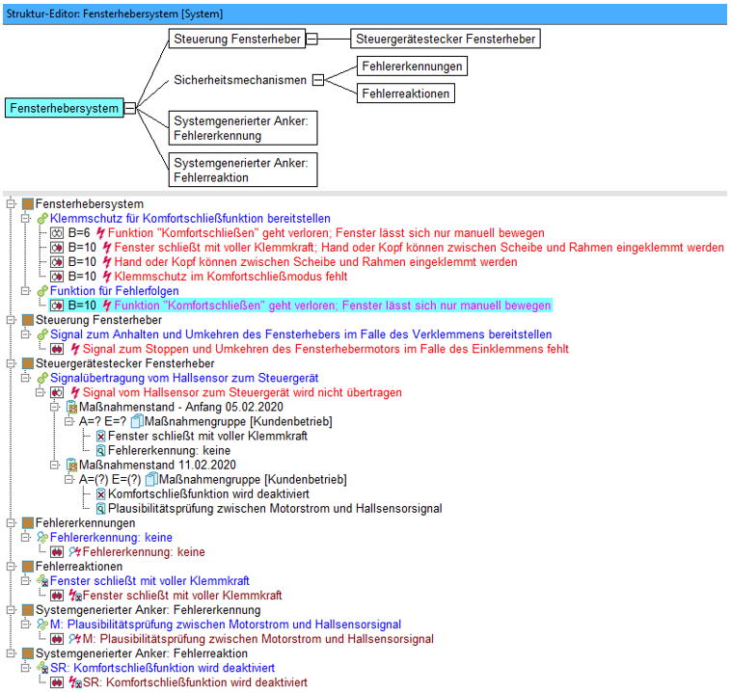Click failure icon of dark red SR: Komfortschließfunktion row
The width and height of the screenshot is (731, 692).
click(x=75, y=682)
